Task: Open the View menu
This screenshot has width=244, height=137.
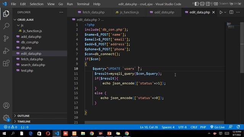Action: (51, 4)
